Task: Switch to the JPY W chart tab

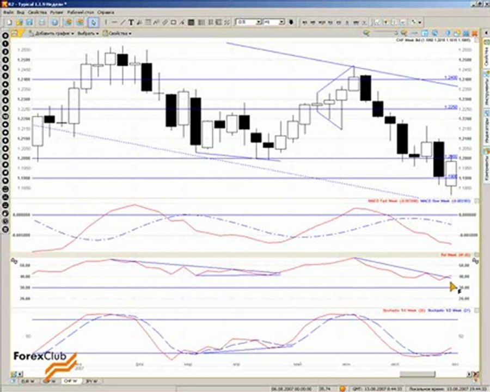Action: coord(91,381)
